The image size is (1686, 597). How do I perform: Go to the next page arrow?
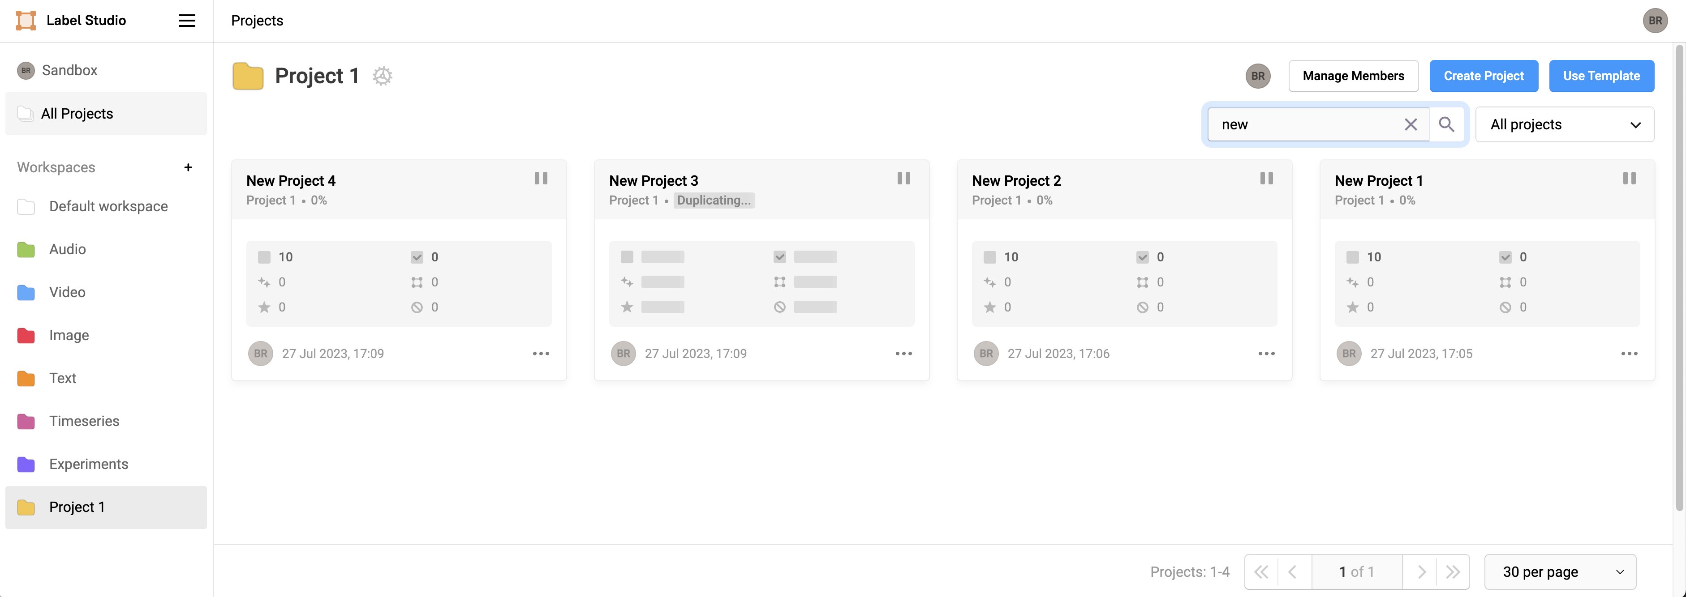(x=1421, y=572)
